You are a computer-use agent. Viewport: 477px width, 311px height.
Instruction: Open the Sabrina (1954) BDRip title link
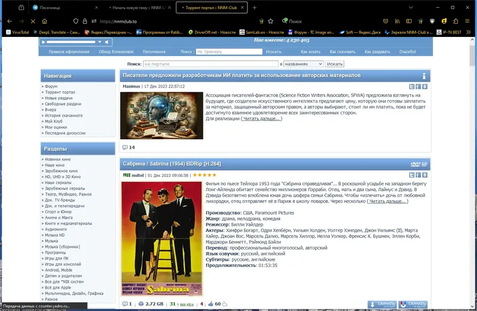tap(172, 164)
